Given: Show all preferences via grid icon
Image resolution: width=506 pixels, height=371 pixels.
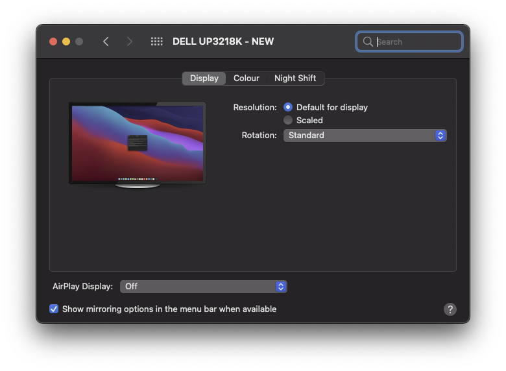Looking at the screenshot, I should coord(157,42).
